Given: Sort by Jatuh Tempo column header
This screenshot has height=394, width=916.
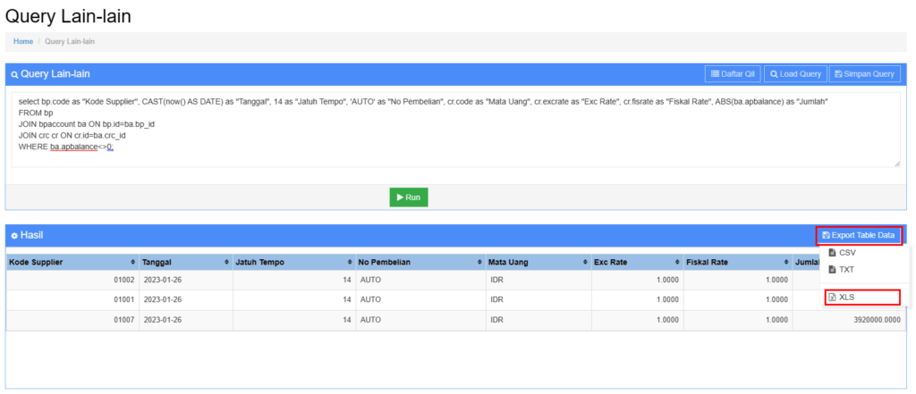Looking at the screenshot, I should pos(293,262).
